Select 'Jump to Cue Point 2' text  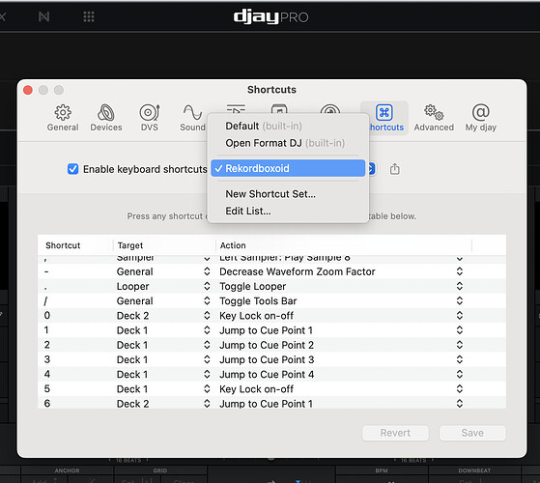click(267, 345)
